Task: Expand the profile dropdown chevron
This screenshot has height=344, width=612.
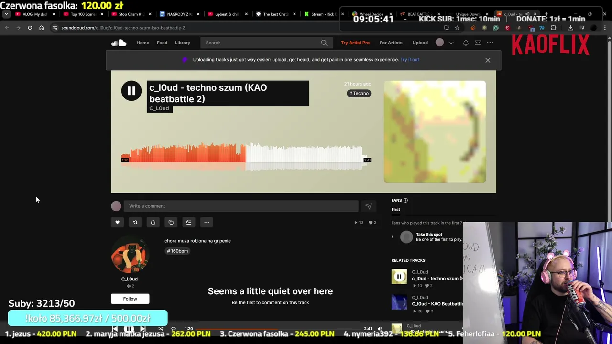Action: (x=451, y=43)
